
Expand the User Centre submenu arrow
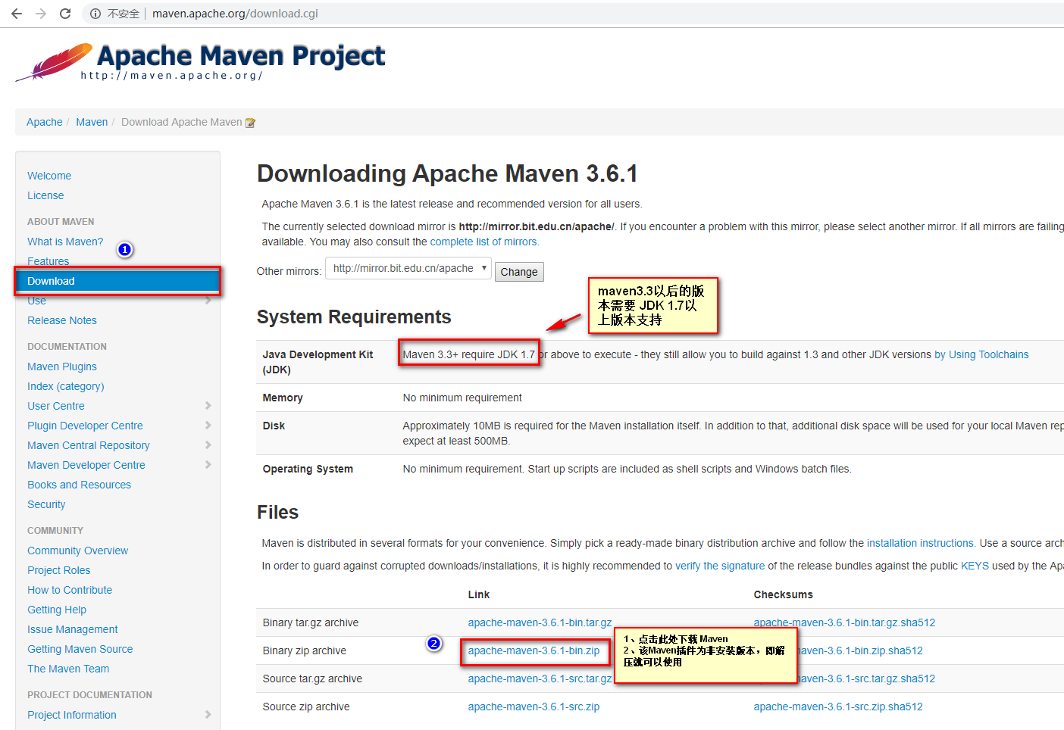pos(208,406)
